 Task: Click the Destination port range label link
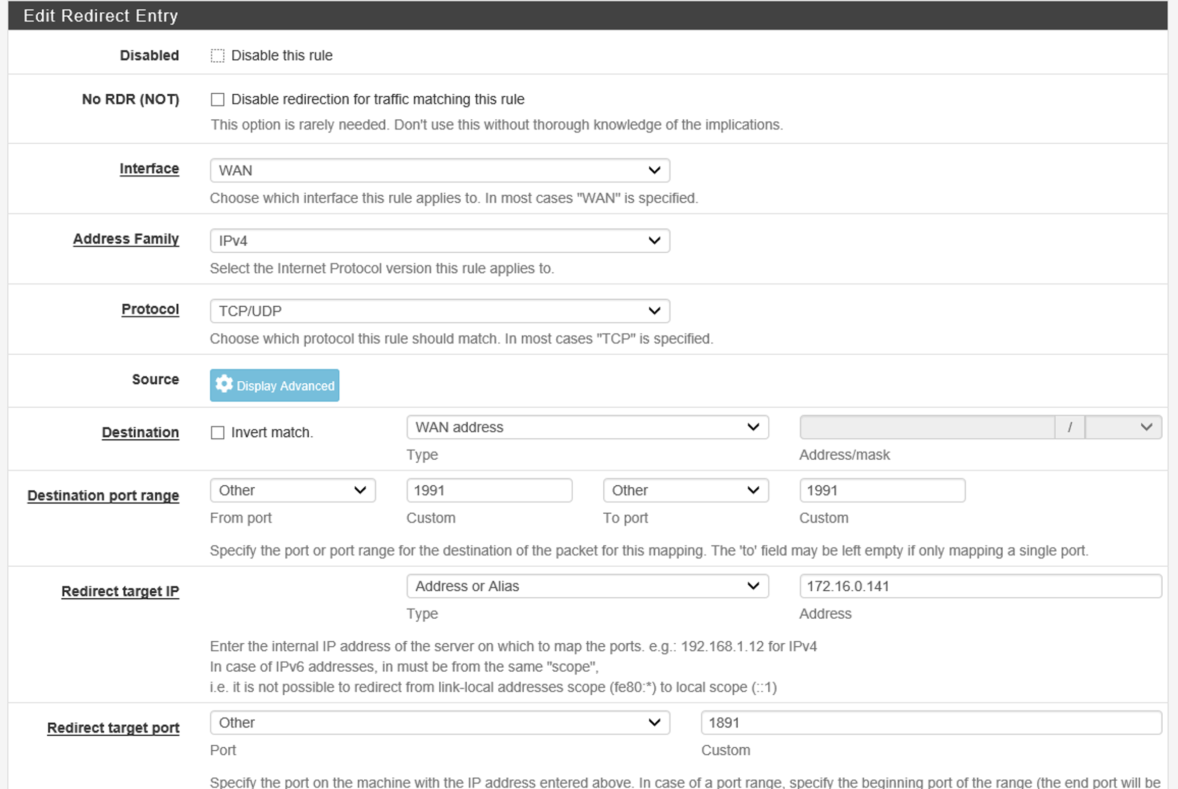tap(103, 495)
